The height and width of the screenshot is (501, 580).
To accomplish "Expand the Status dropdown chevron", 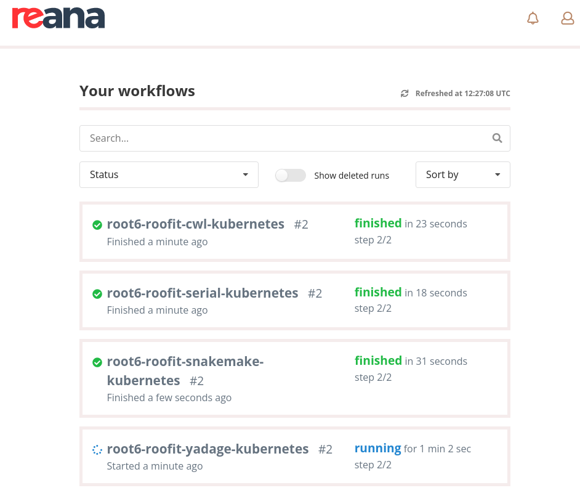I will (x=244, y=174).
